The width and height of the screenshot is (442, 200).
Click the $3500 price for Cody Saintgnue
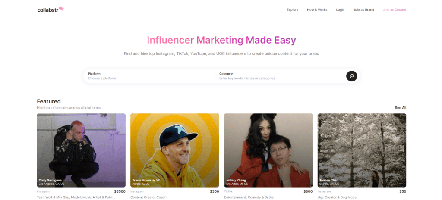pyautogui.click(x=120, y=191)
